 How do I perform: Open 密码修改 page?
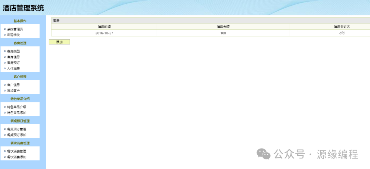(x=13, y=35)
